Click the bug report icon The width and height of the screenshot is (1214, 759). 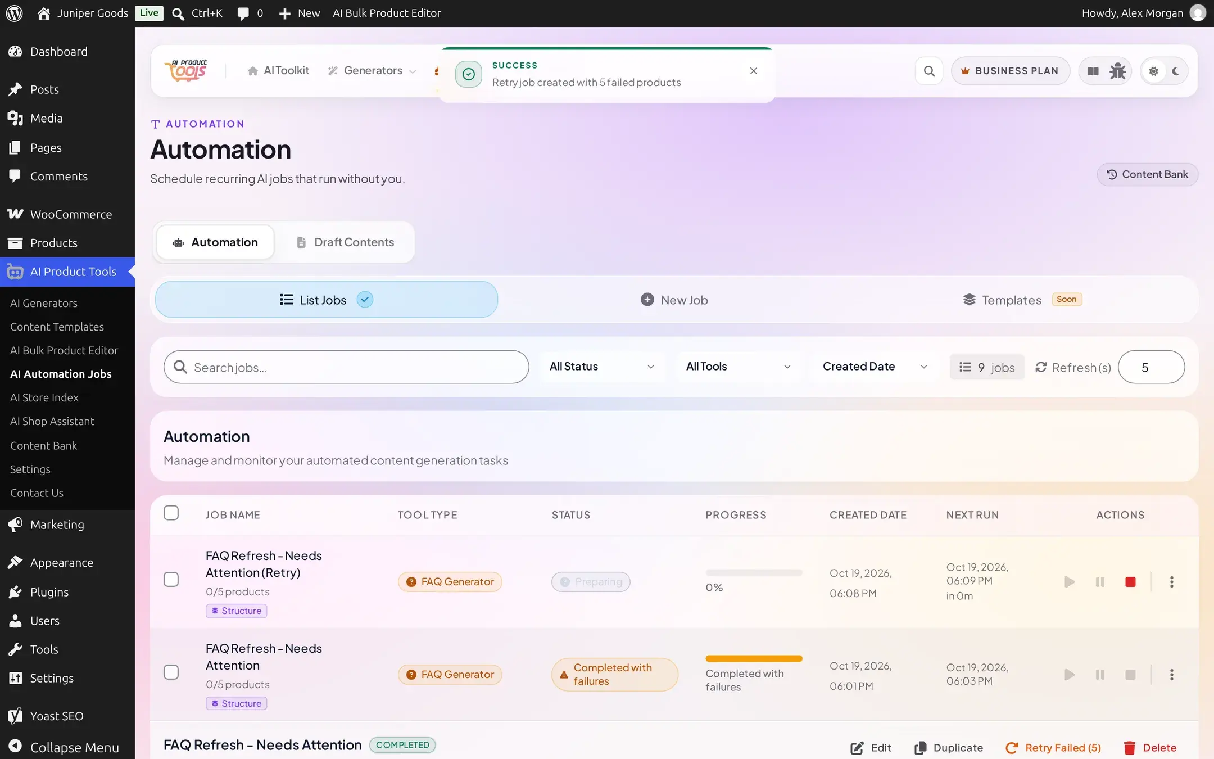pos(1117,71)
